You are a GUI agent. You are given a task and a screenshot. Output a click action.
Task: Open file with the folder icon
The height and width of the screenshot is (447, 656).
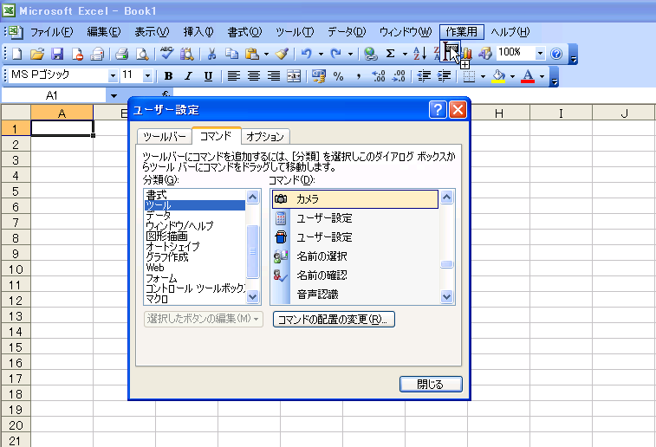(x=37, y=54)
